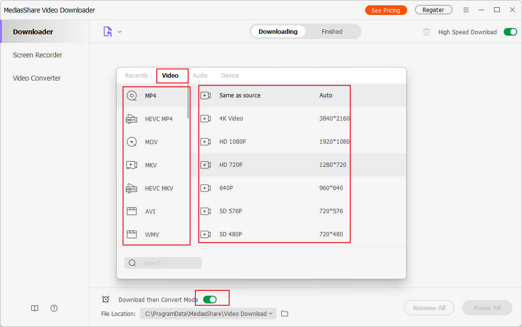The height and width of the screenshot is (327, 522).
Task: Open Screen Recorder in sidebar
Action: tap(37, 55)
